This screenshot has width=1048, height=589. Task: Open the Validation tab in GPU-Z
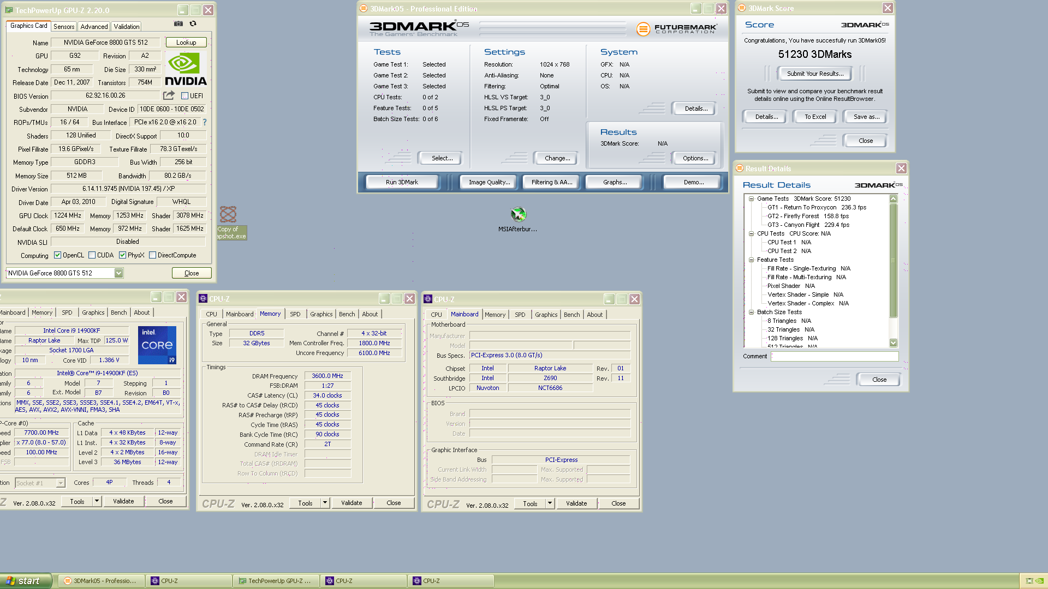127,27
